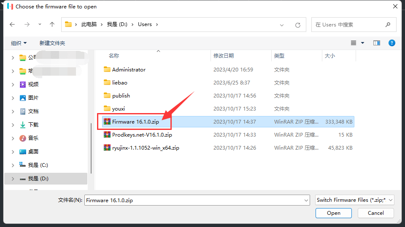Click the liebao folder icon

(x=107, y=82)
